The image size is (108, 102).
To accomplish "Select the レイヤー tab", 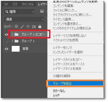I will click(42, 4).
